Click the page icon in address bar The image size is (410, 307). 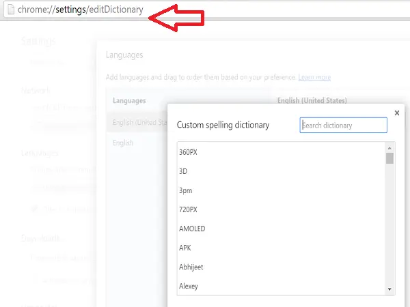11,10
